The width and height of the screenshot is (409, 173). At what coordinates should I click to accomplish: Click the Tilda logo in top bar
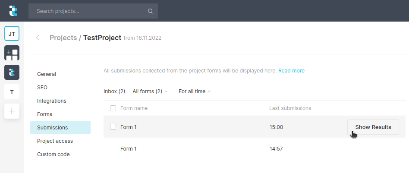(x=13, y=11)
